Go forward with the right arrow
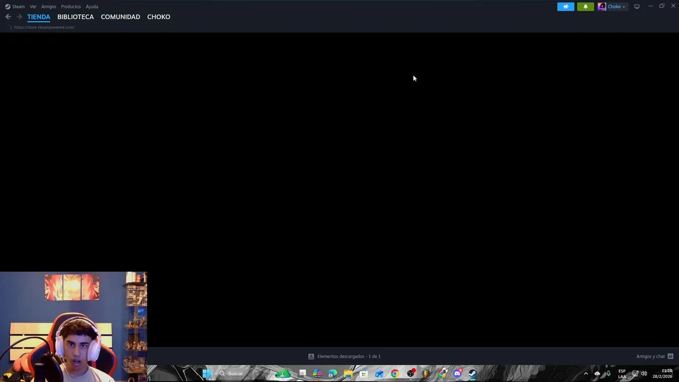 19,17
